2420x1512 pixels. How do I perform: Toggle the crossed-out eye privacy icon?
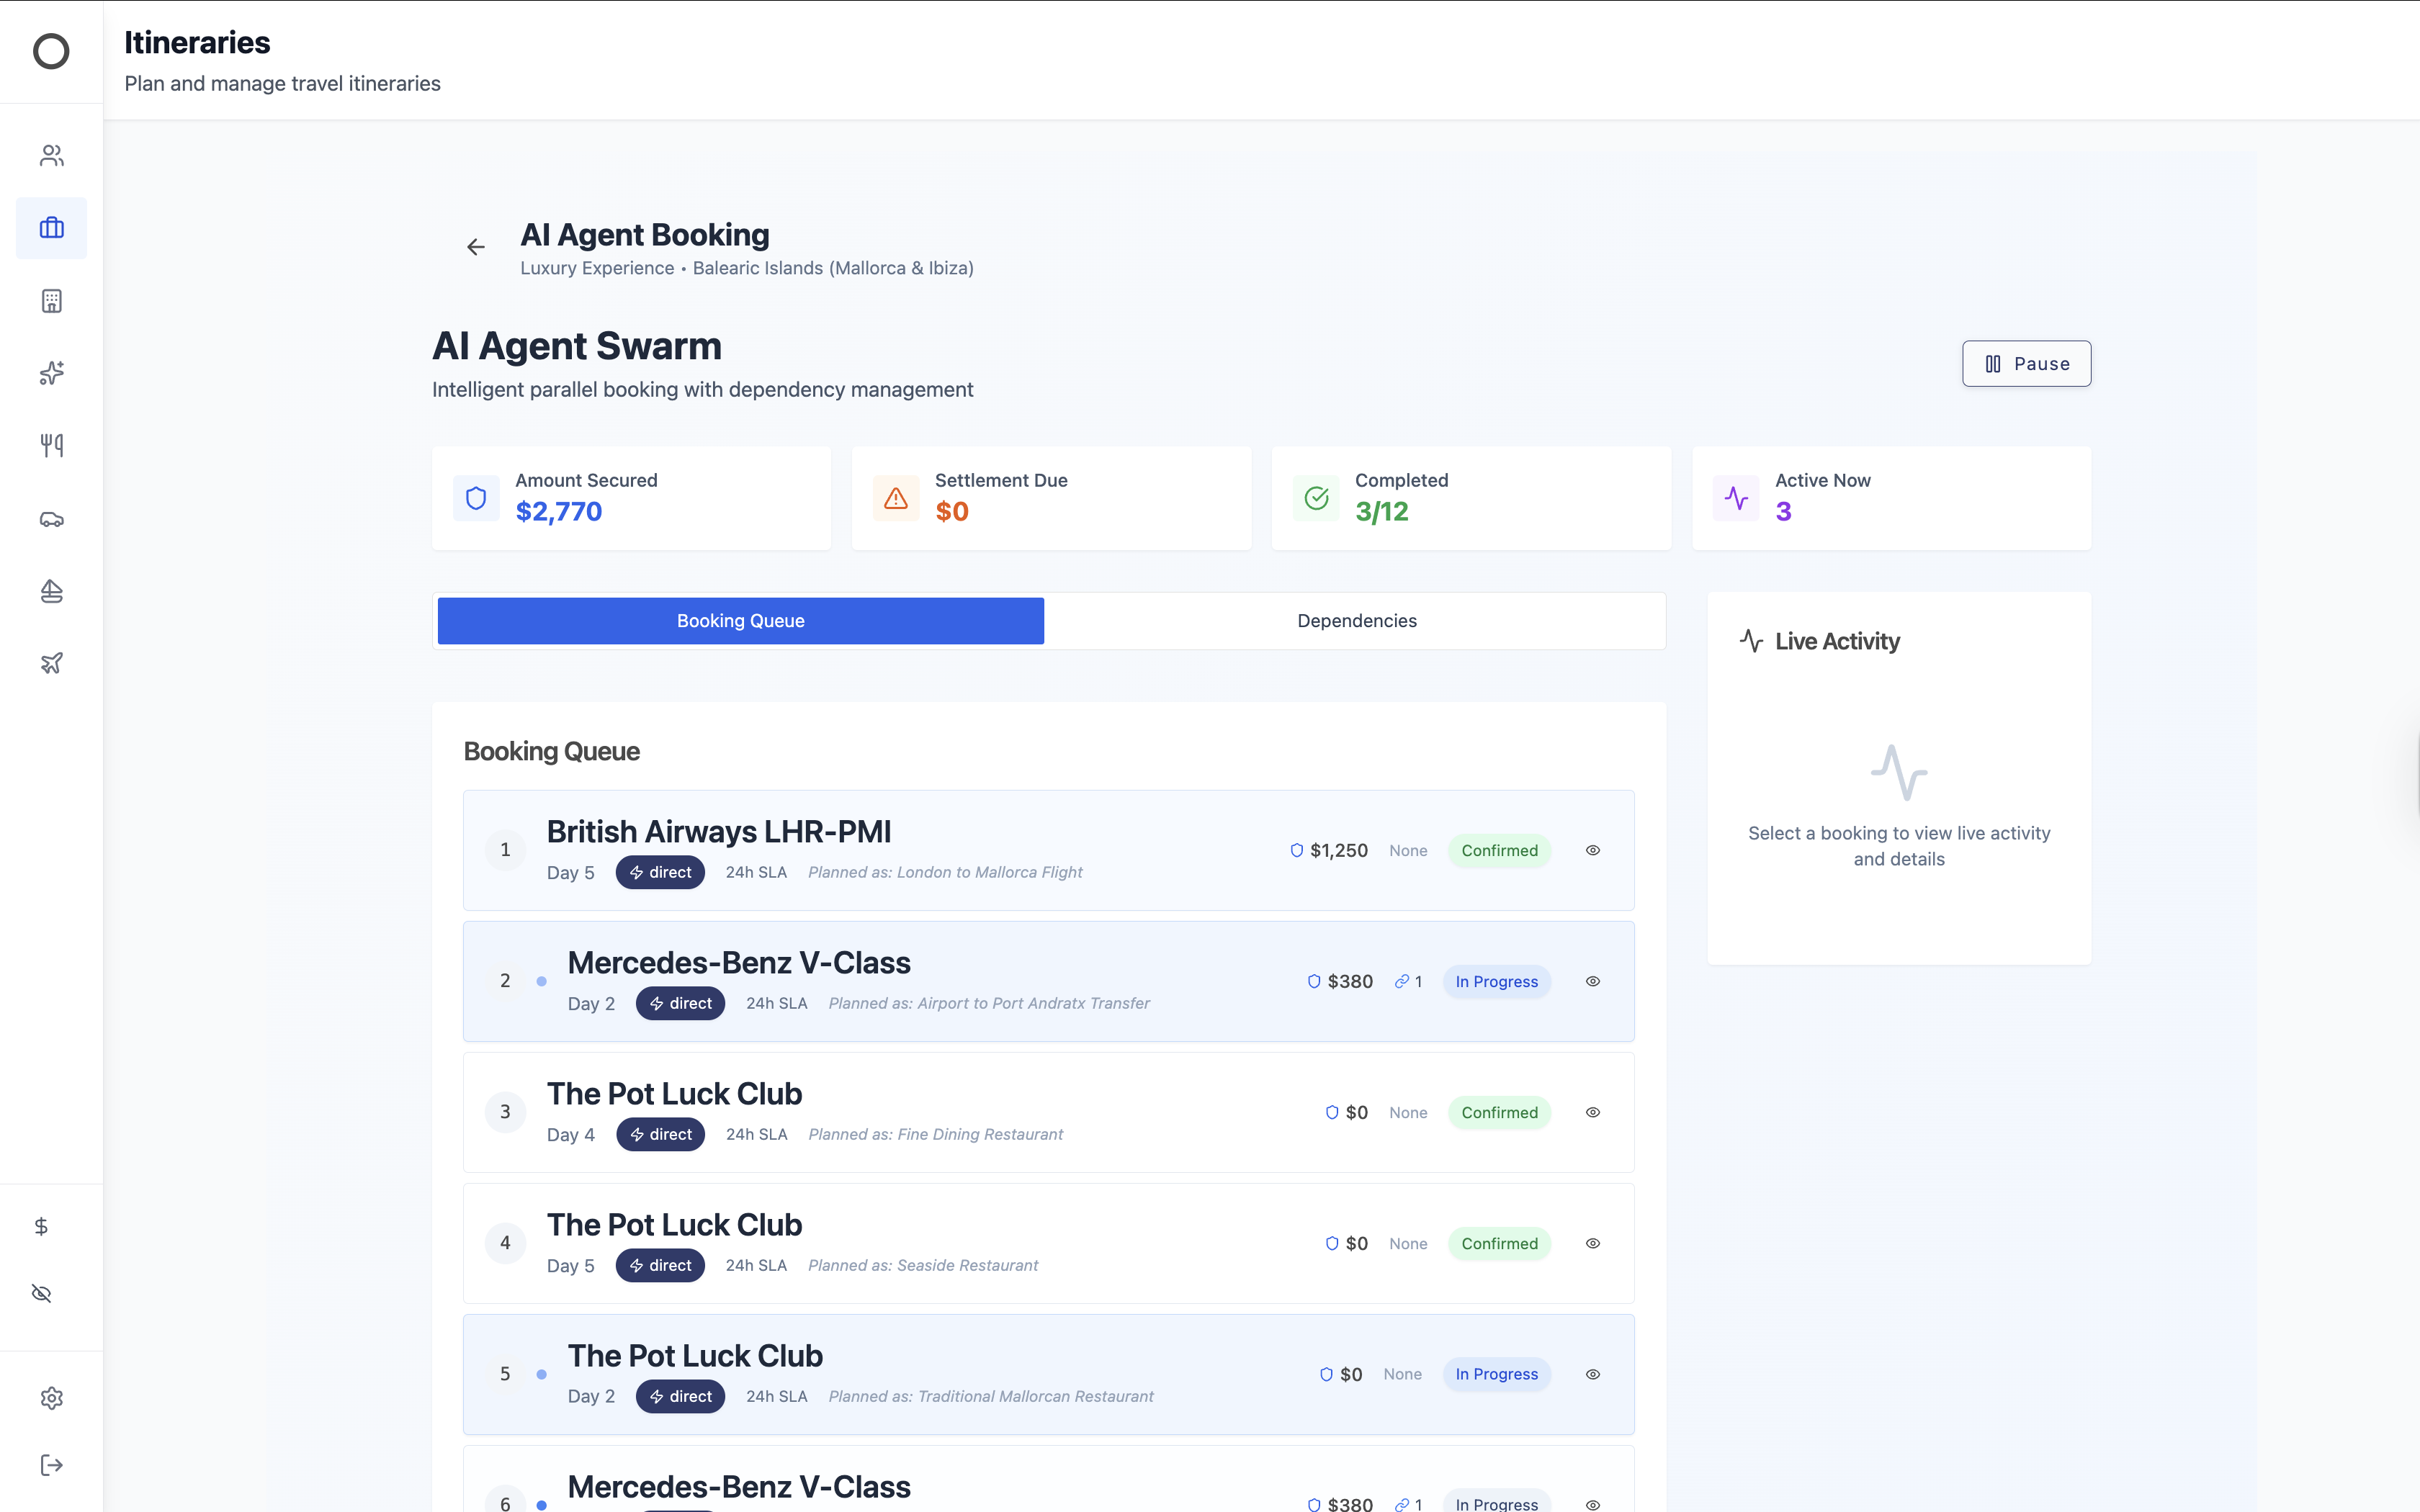(41, 1293)
